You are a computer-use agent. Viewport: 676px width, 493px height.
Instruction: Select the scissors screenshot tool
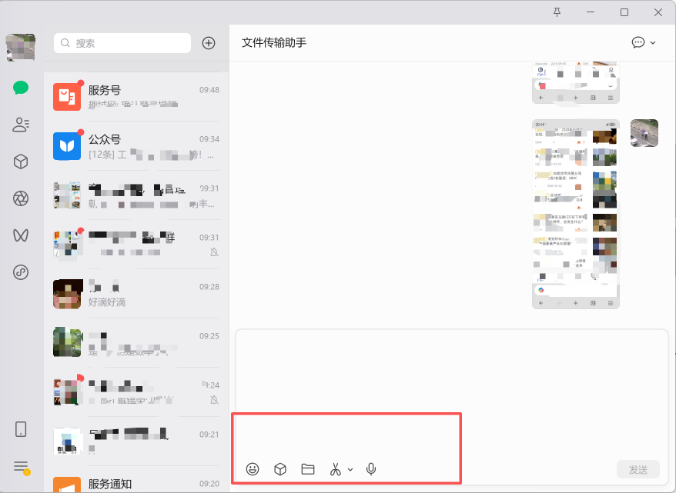[335, 469]
